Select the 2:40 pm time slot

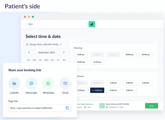coord(146,83)
